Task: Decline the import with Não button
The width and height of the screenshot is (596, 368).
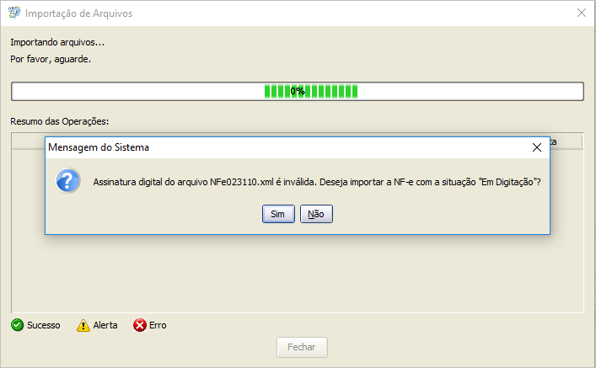Action: coord(316,214)
